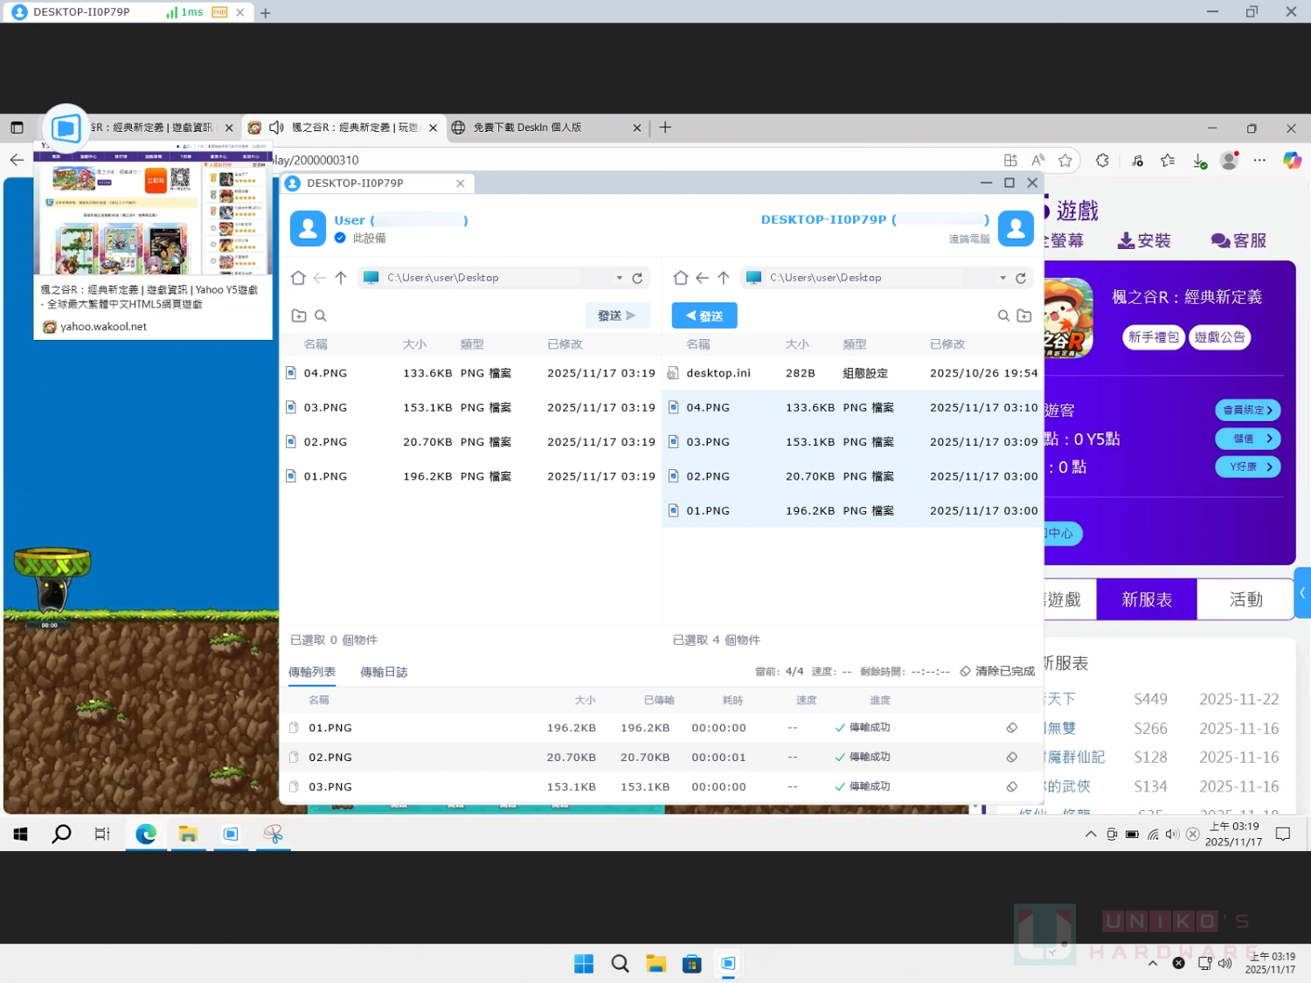
Task: Select desktop.ini in remote file list
Action: tap(718, 373)
